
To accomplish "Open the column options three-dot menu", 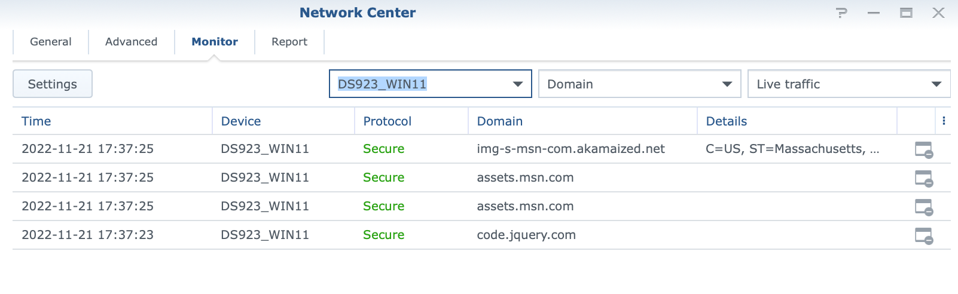I will click(944, 121).
